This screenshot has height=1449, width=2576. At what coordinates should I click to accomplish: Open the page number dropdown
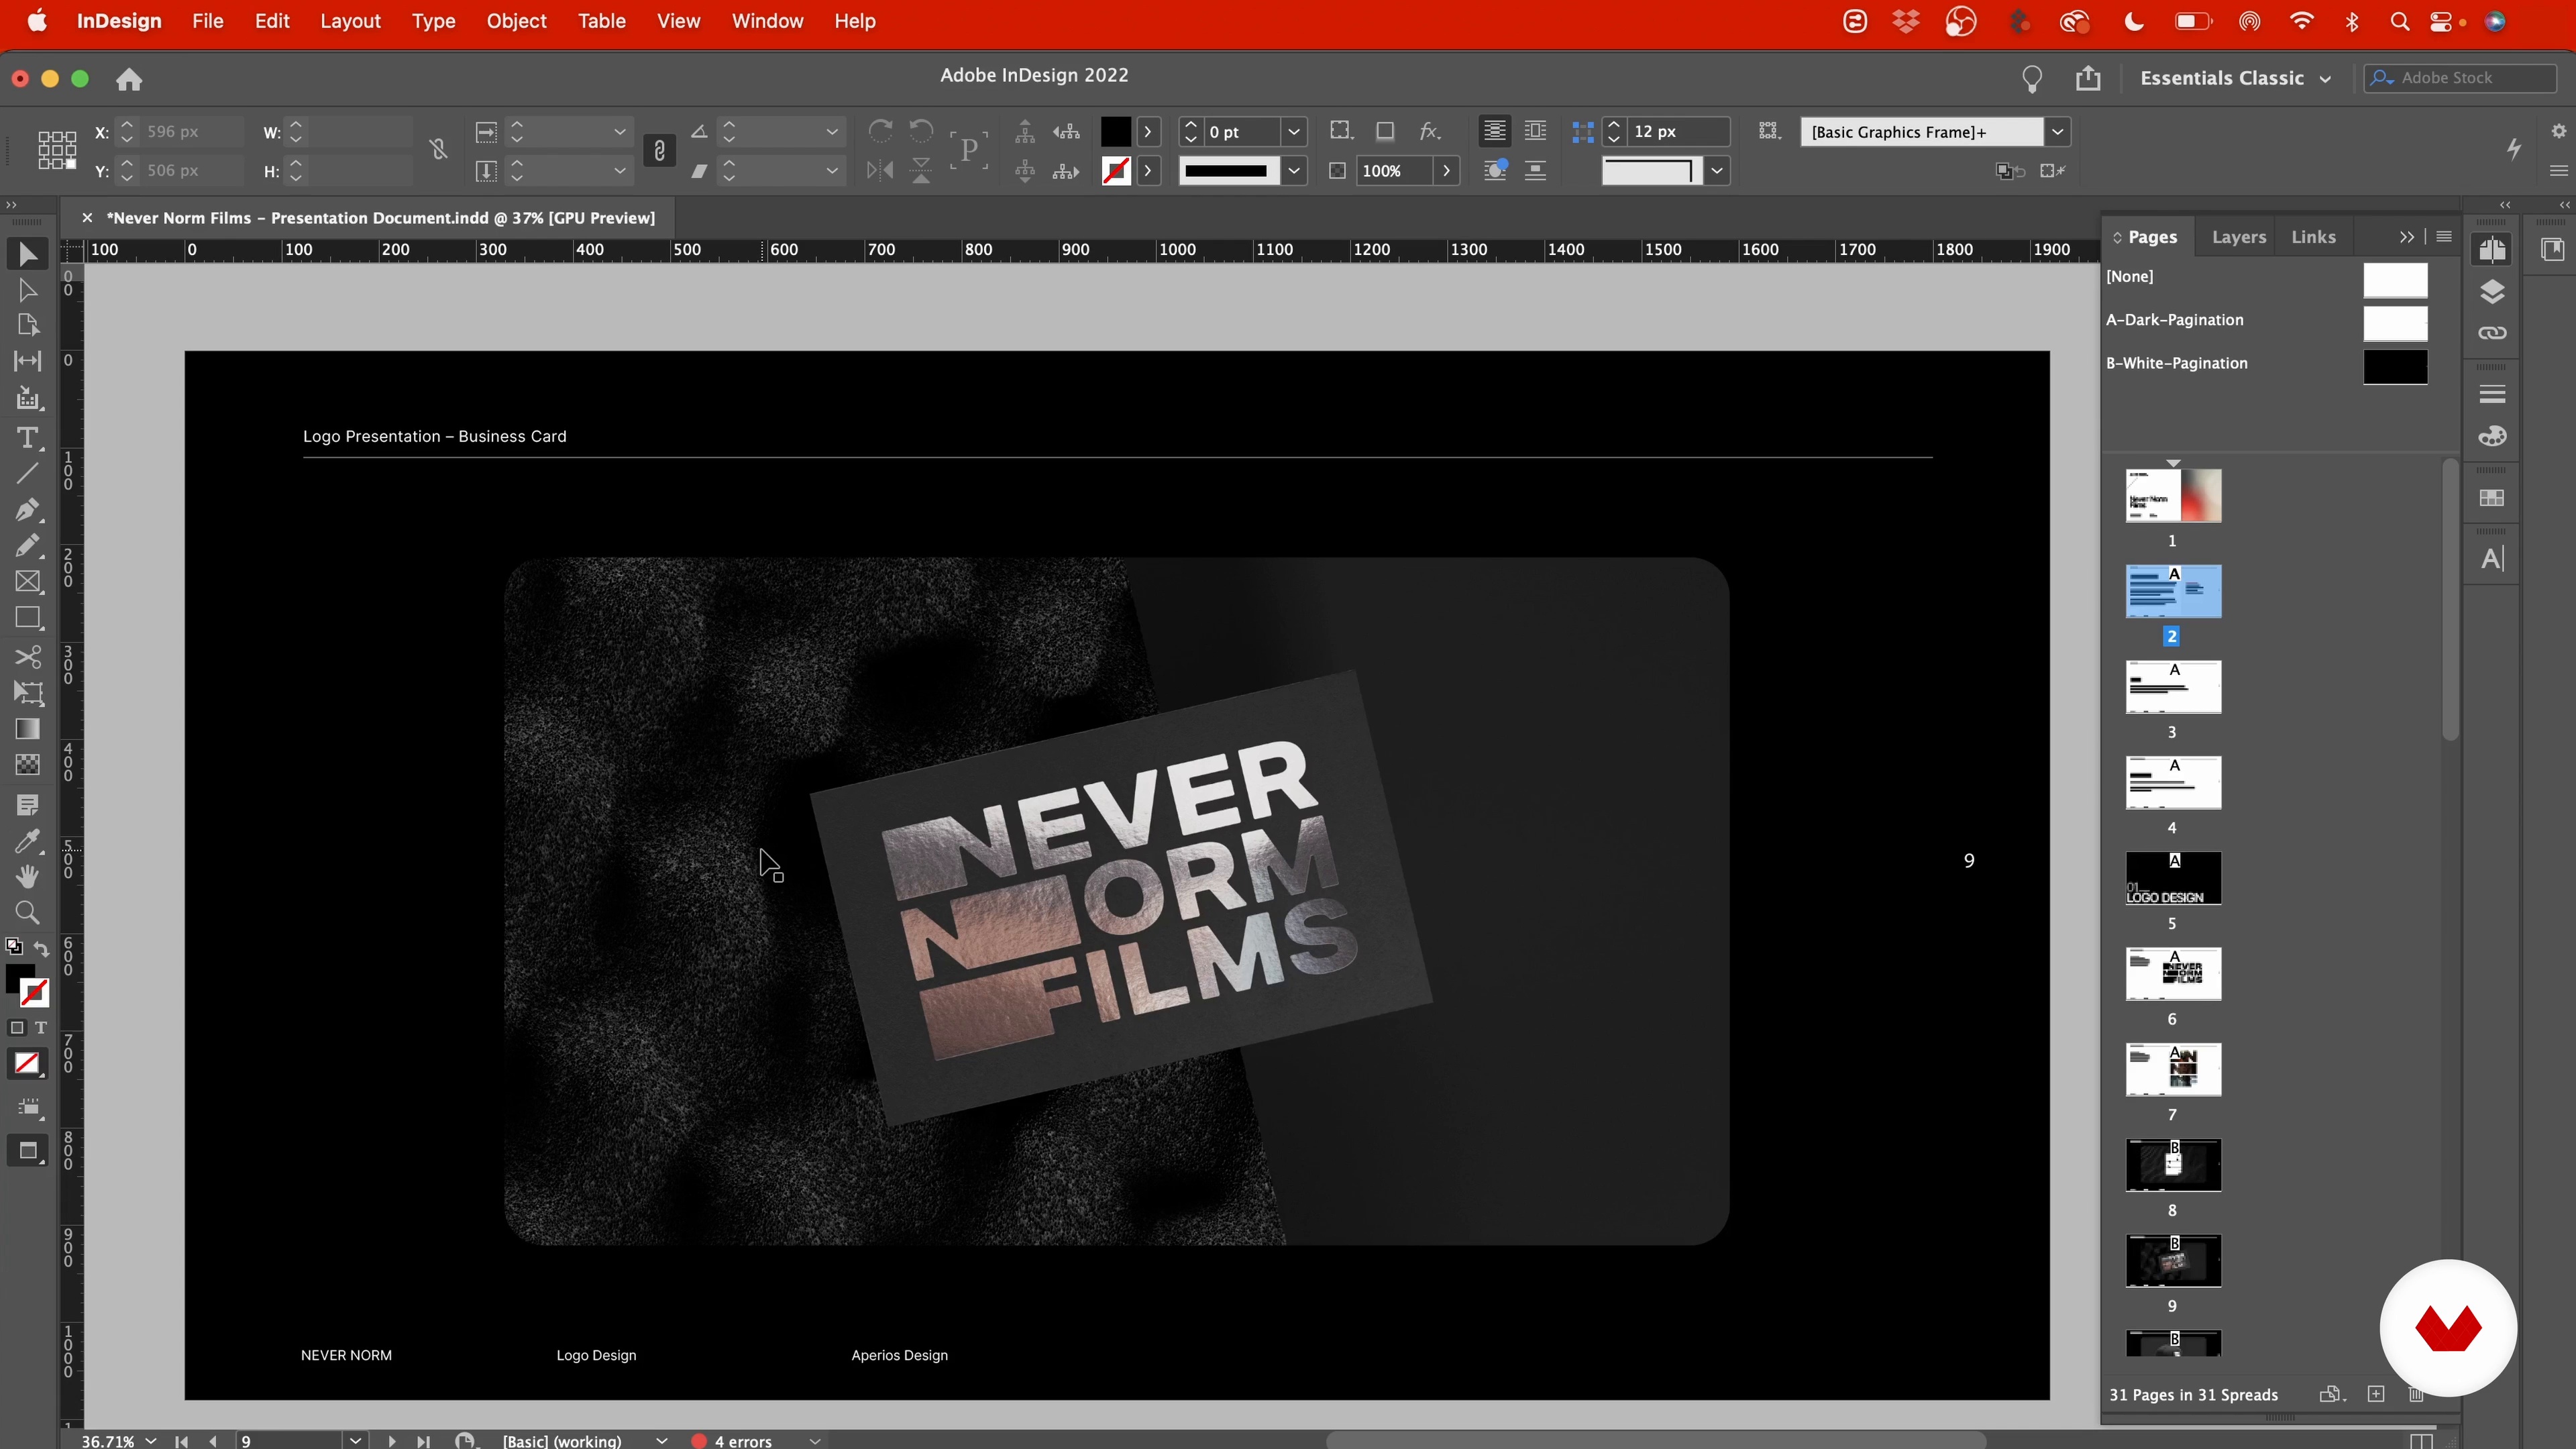pos(355,1440)
